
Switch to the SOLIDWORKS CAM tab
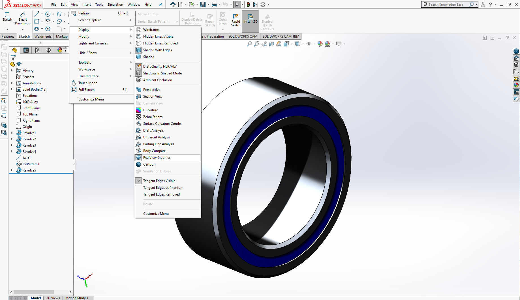(243, 36)
